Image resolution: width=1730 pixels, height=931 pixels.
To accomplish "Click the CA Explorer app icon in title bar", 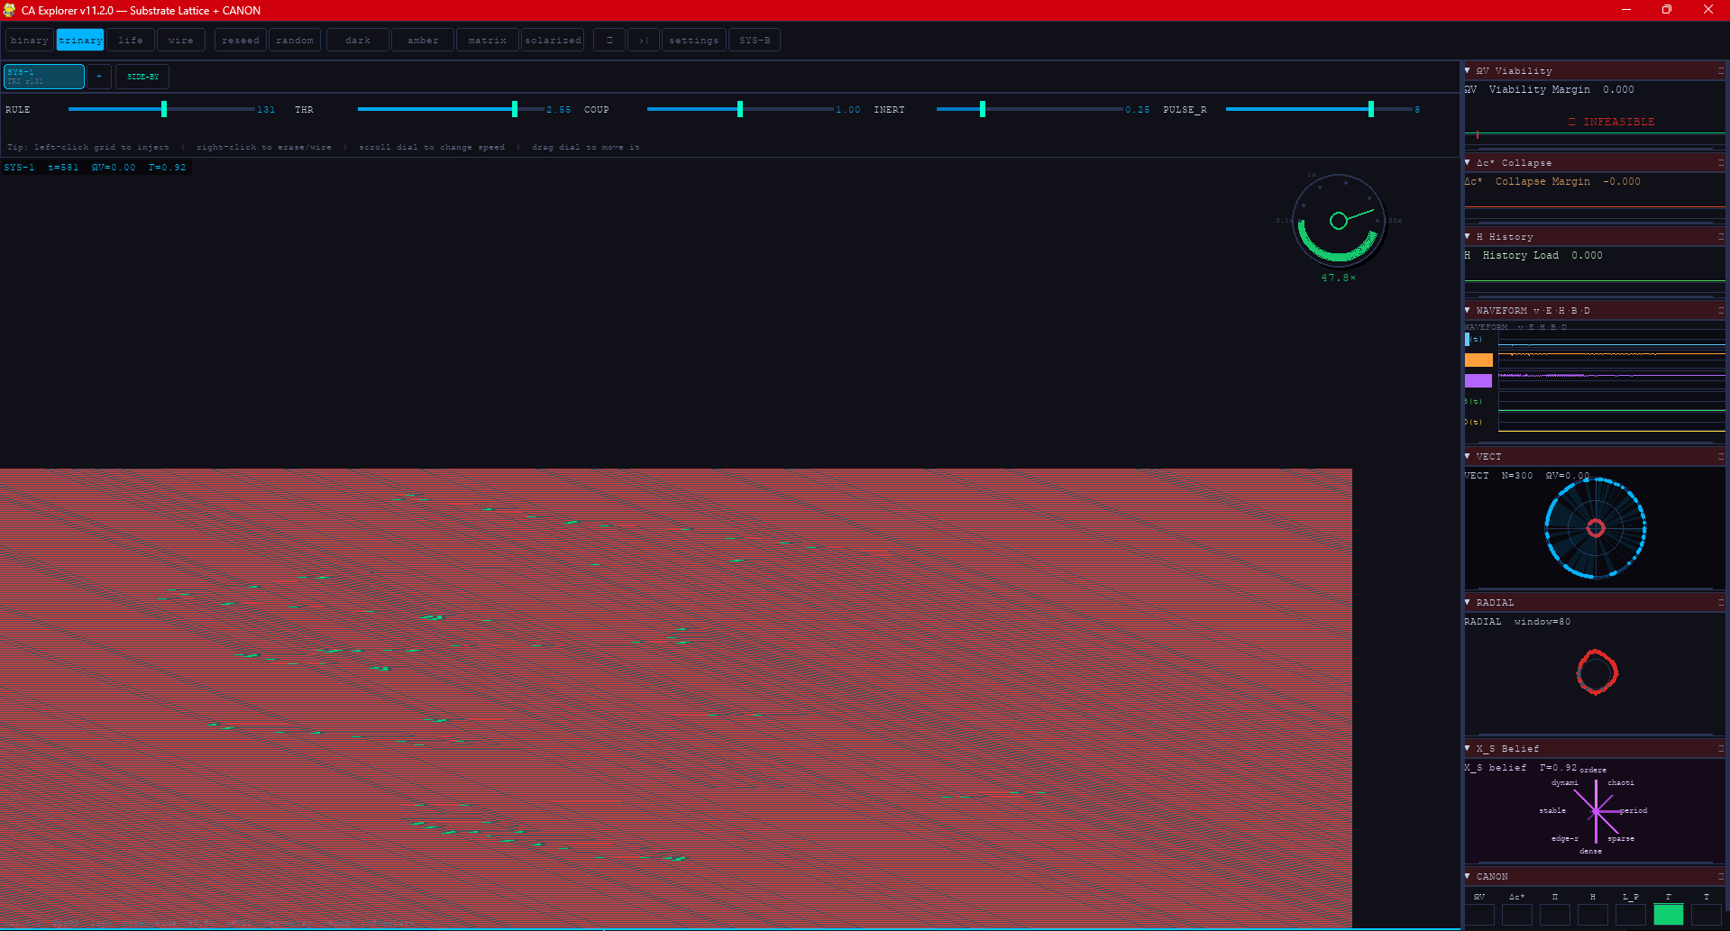I will click(9, 10).
